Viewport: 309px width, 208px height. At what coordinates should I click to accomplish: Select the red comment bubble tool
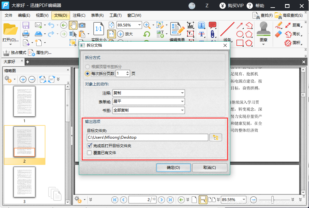[213, 25]
